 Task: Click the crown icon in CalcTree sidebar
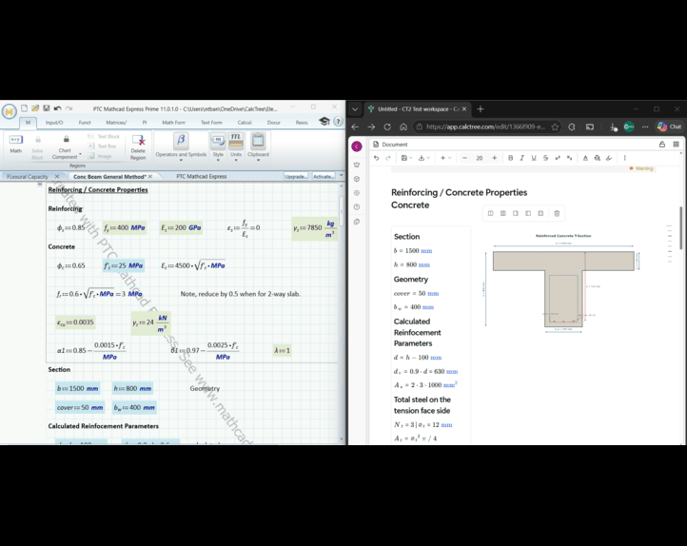point(357,165)
